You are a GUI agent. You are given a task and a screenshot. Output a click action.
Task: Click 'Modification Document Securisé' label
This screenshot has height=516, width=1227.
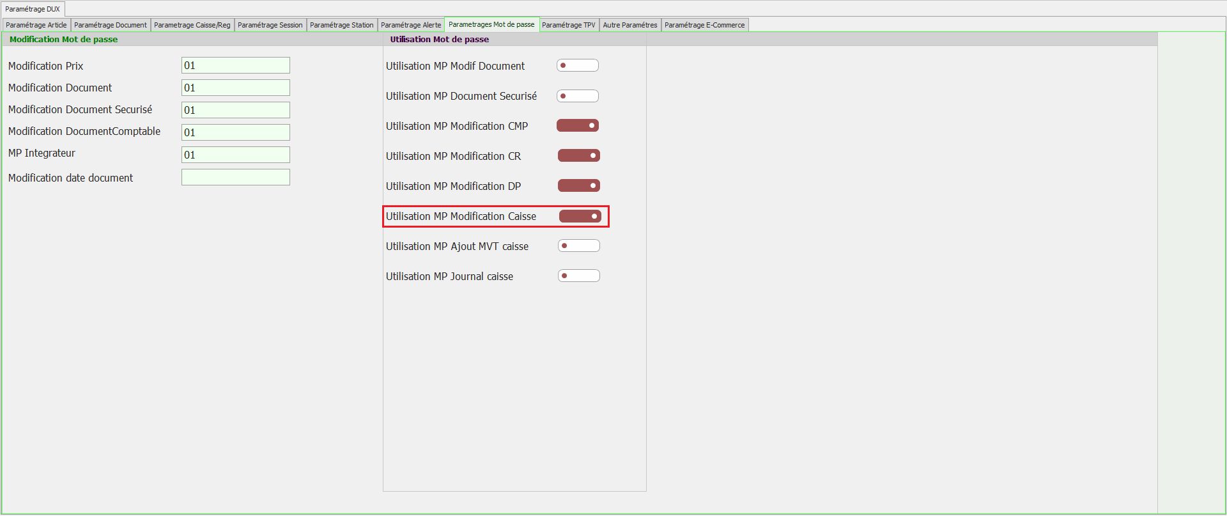tap(81, 109)
